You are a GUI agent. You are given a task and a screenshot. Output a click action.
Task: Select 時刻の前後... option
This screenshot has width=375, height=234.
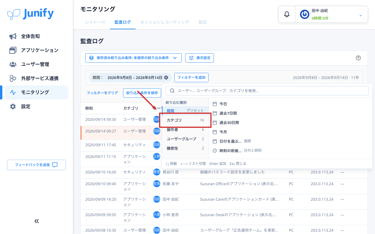(x=290, y=151)
